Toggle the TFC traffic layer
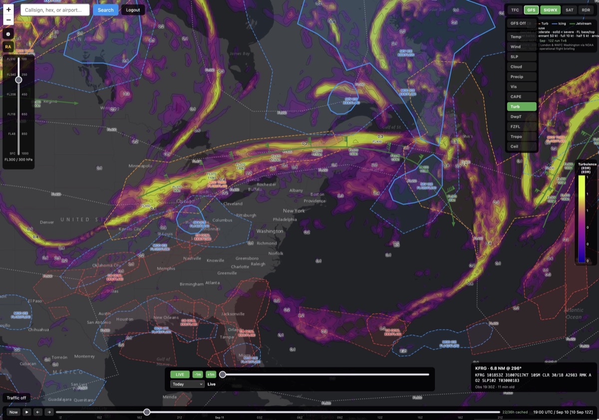The width and height of the screenshot is (599, 420). point(515,10)
